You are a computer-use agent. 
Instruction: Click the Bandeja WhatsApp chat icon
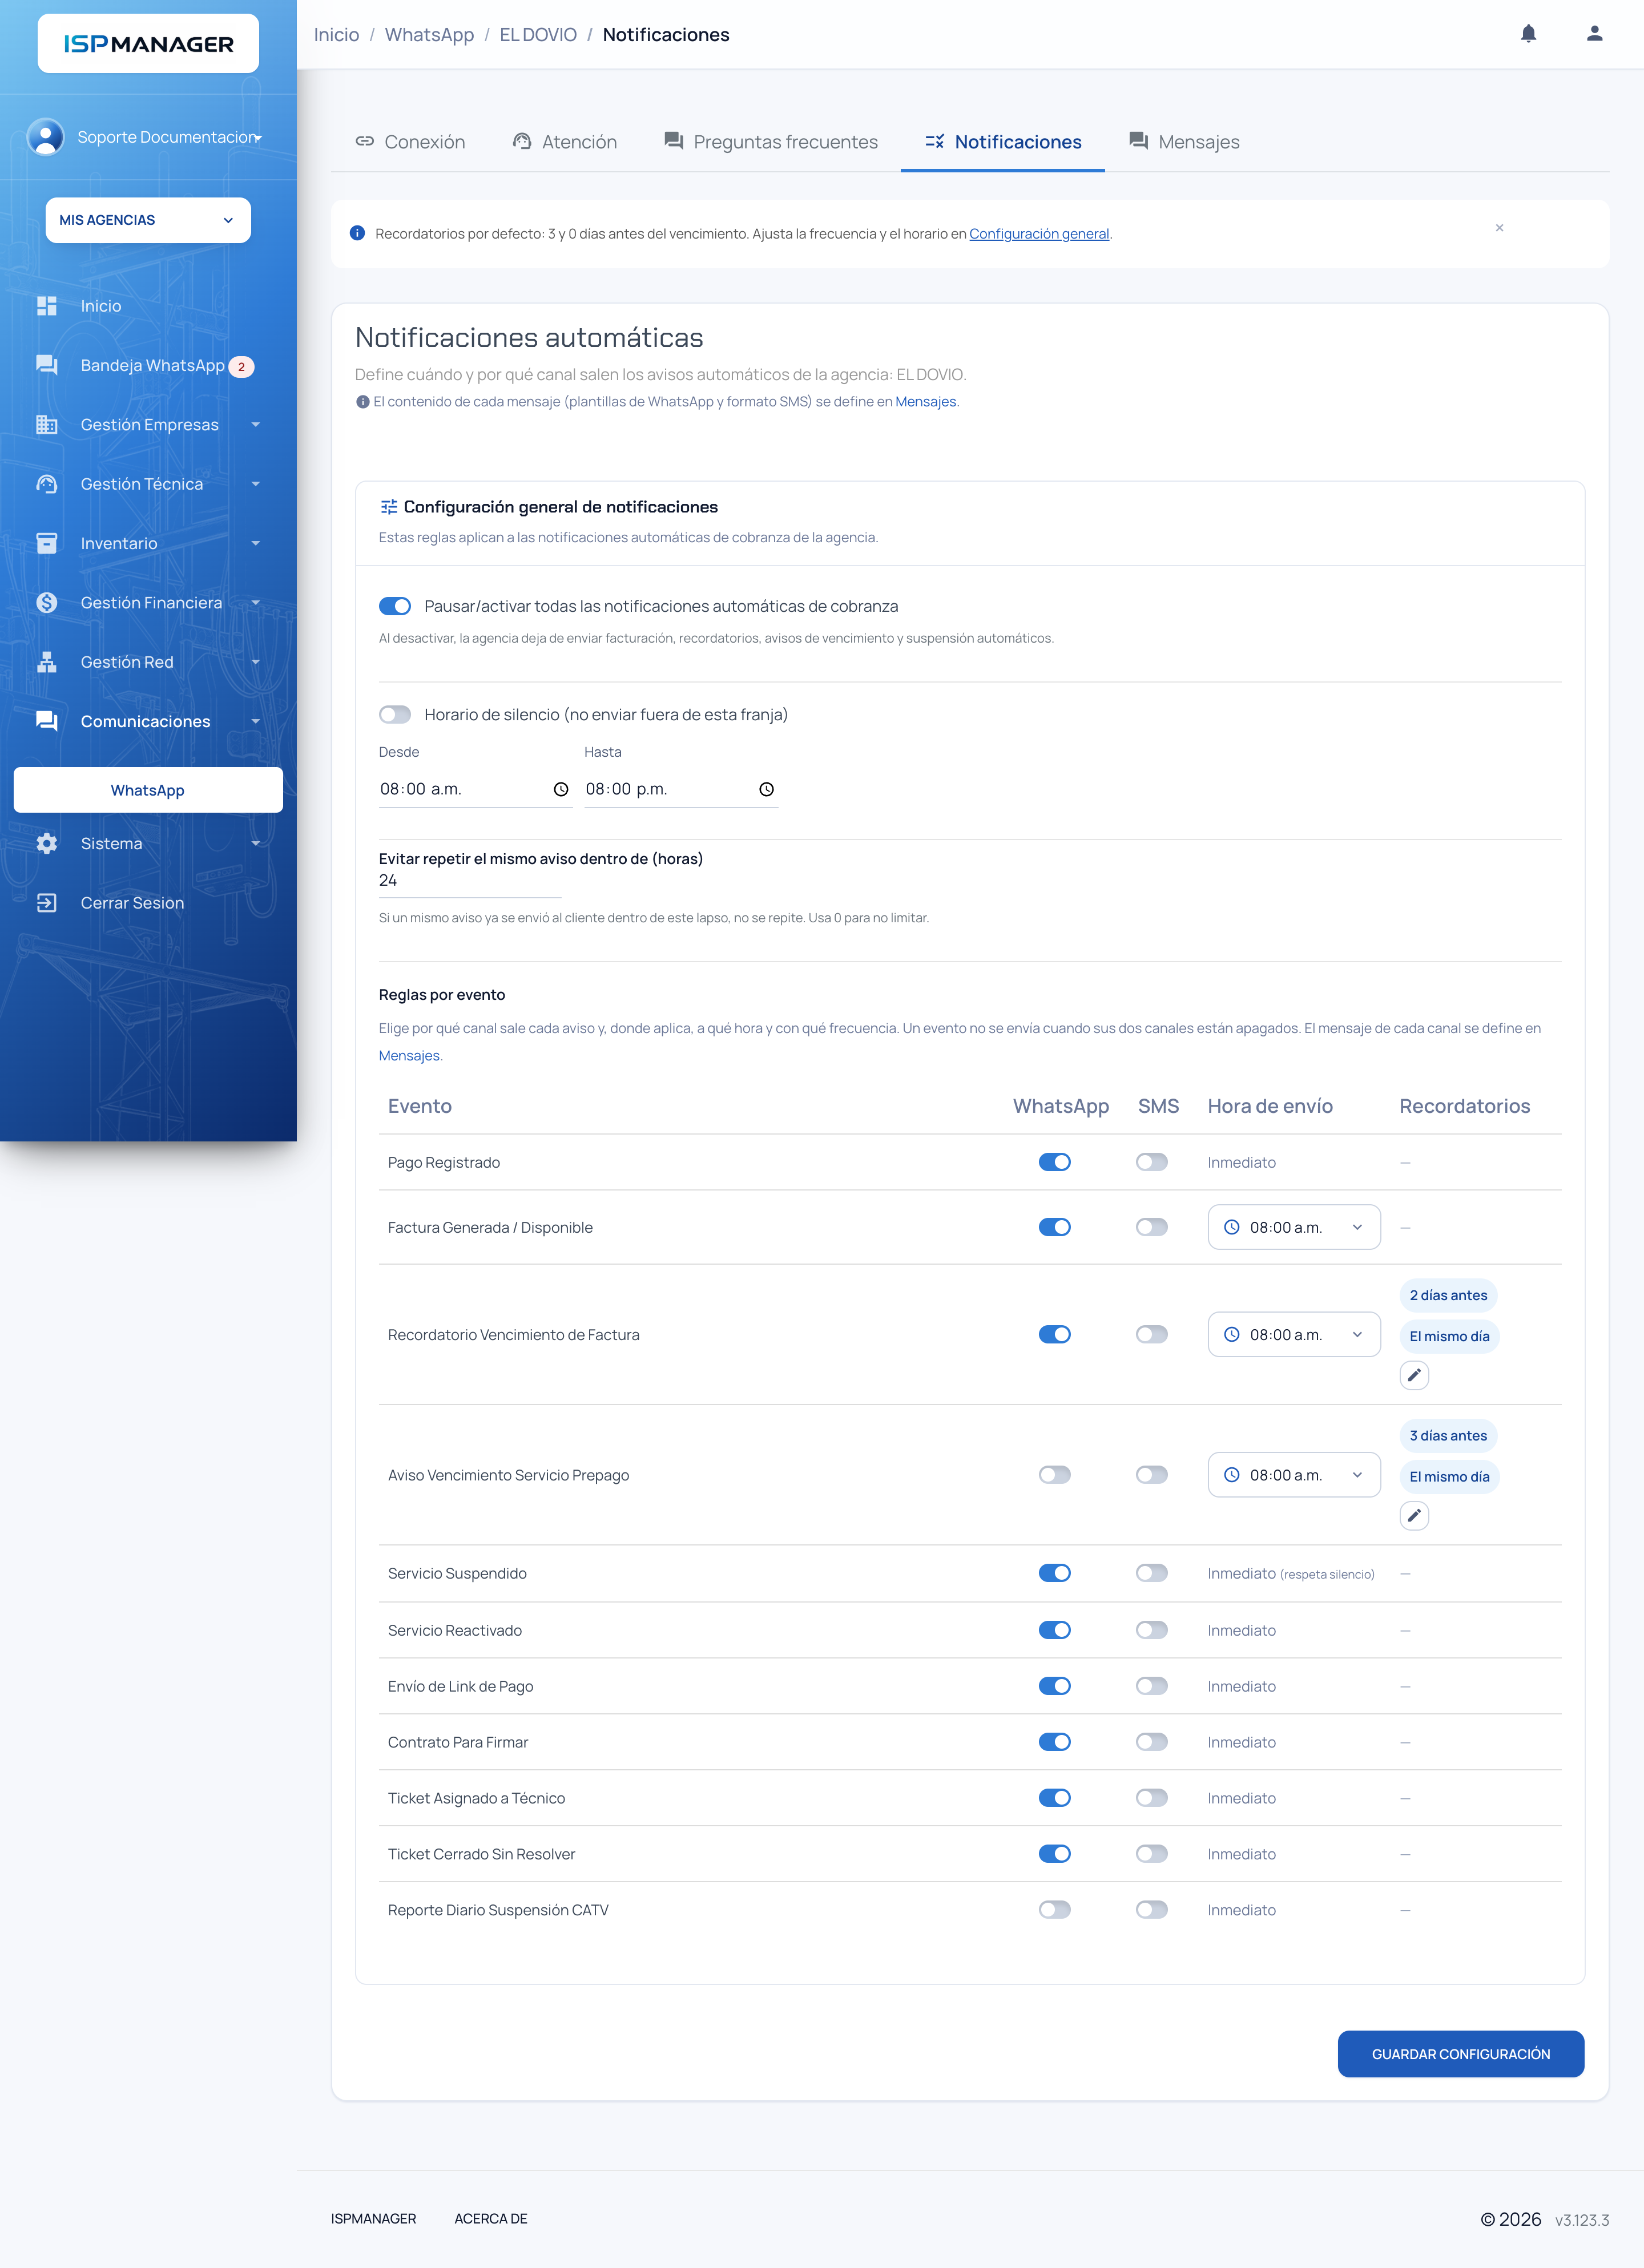click(x=47, y=365)
